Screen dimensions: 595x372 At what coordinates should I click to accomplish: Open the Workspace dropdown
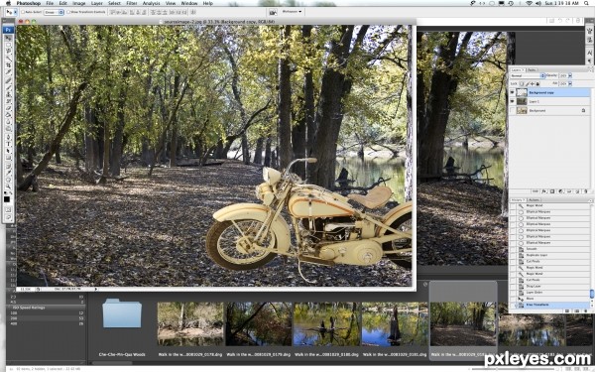tap(292, 12)
